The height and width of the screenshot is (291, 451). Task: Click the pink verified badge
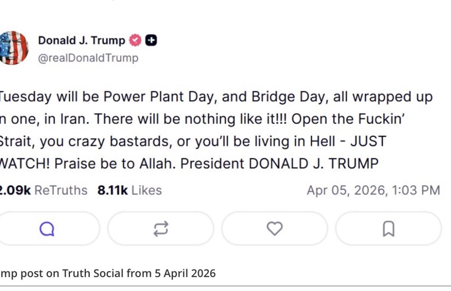tap(136, 40)
